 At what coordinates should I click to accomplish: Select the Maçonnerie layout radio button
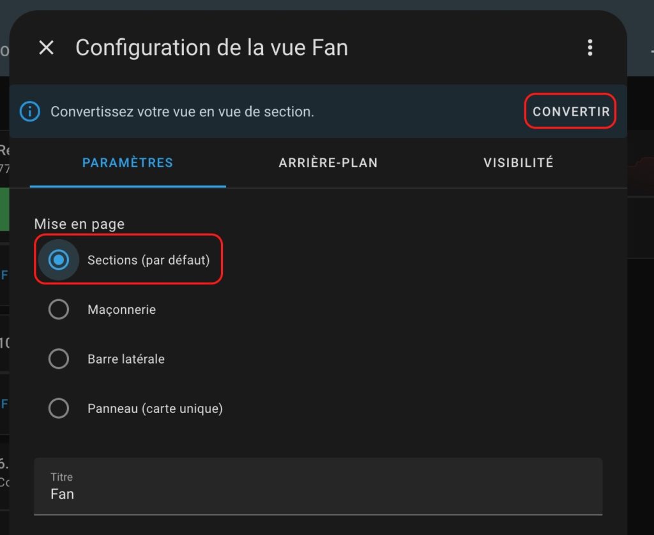(x=59, y=309)
